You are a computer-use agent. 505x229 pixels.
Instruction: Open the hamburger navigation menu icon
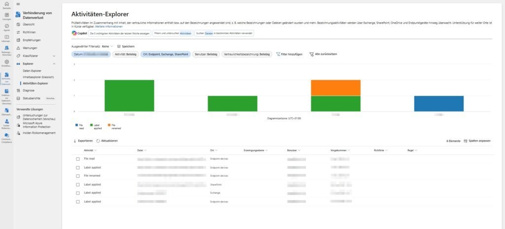(x=18, y=4)
